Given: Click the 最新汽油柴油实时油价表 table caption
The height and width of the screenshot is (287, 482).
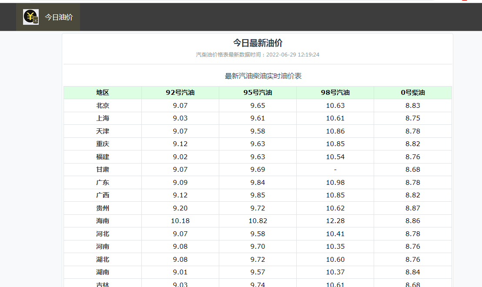Looking at the screenshot, I should 263,76.
